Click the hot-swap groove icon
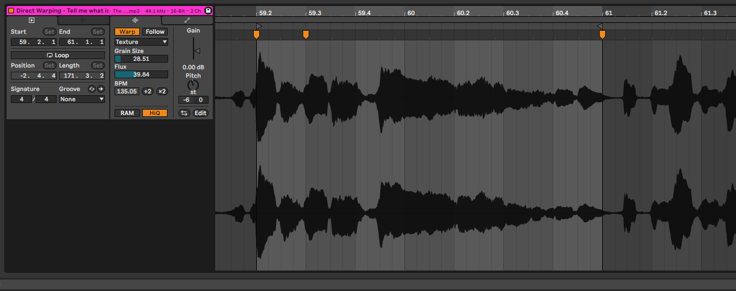The image size is (736, 291). point(92,89)
